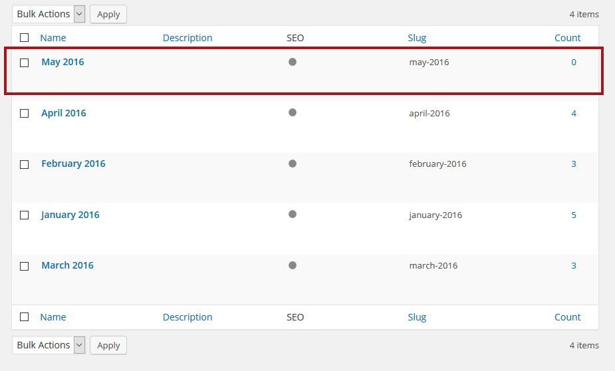The image size is (615, 371).
Task: Open the count 5 link for January 2016
Action: [574, 215]
